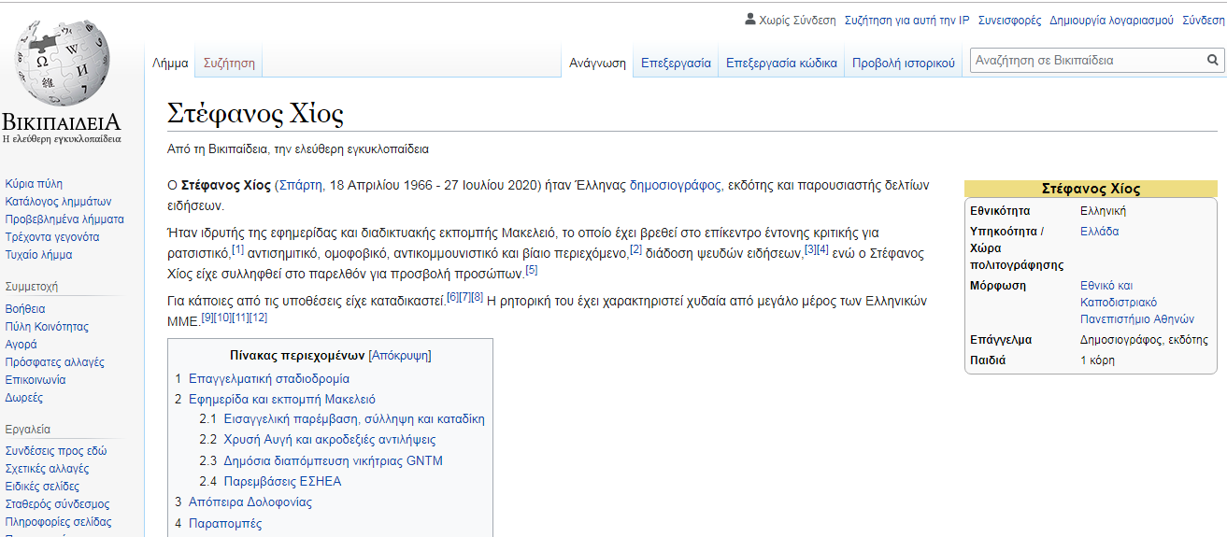Click citation reference number 5
1227x537 pixels.
click(x=532, y=270)
